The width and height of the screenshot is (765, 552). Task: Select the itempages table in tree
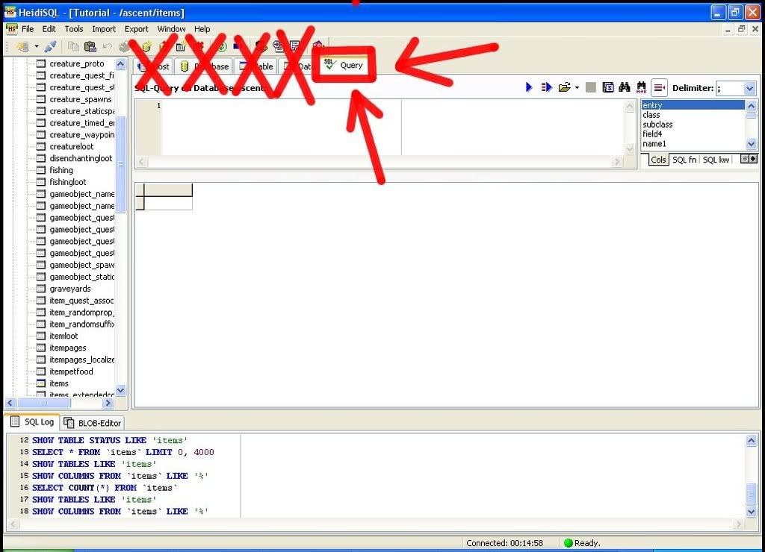tap(68, 348)
